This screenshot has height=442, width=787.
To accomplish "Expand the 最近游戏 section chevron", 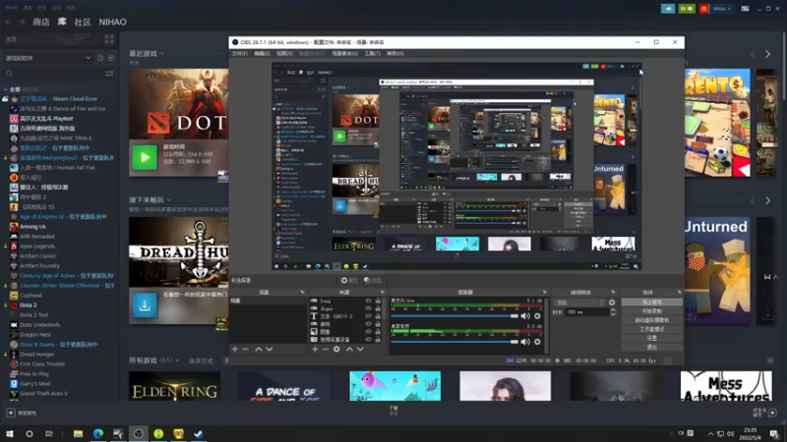I will coord(162,54).
